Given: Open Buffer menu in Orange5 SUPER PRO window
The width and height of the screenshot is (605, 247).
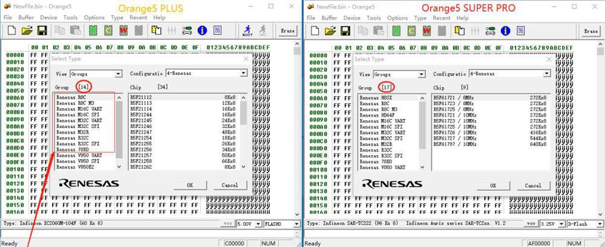Looking at the screenshot, I should [x=329, y=18].
